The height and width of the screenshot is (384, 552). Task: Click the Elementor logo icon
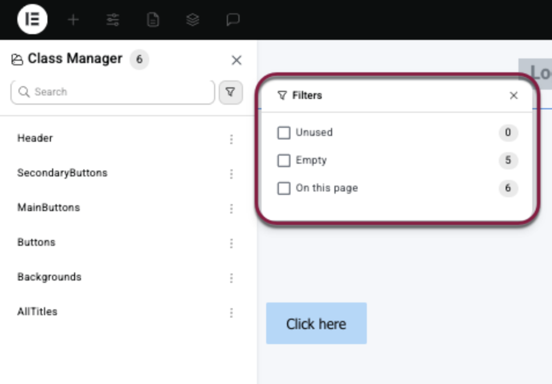[x=32, y=20]
